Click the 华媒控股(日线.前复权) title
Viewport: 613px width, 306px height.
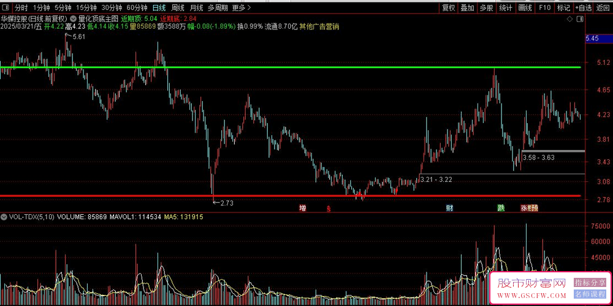coord(34,18)
